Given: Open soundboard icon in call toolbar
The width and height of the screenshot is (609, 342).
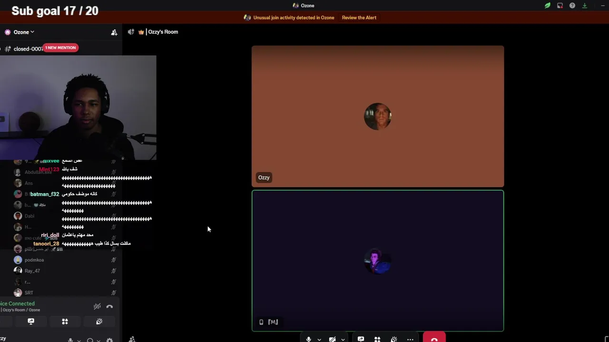Looking at the screenshot, I should pos(394,339).
